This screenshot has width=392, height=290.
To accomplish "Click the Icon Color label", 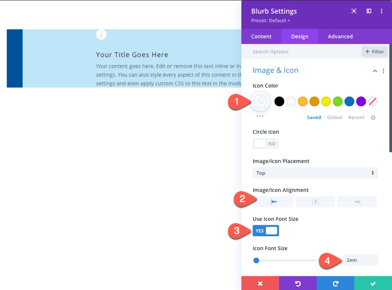I will pyautogui.click(x=265, y=85).
